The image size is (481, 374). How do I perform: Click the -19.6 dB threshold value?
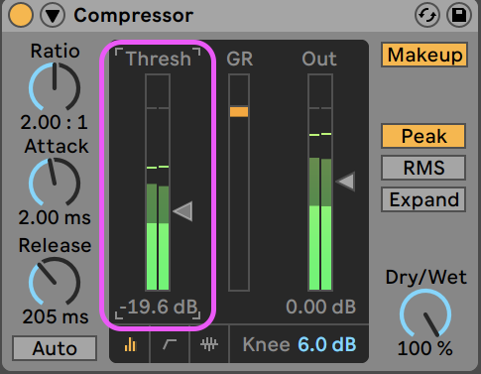pyautogui.click(x=159, y=307)
